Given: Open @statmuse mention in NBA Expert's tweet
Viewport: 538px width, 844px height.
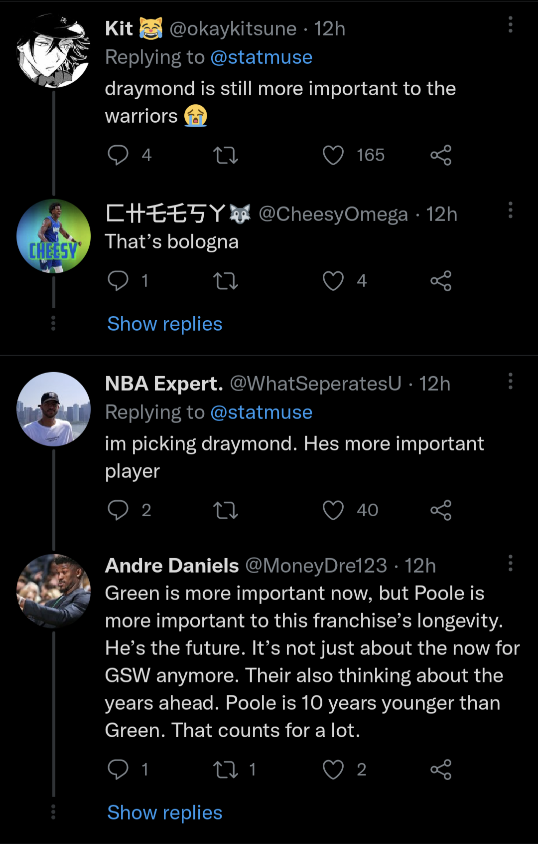Looking at the screenshot, I should pyautogui.click(x=262, y=413).
